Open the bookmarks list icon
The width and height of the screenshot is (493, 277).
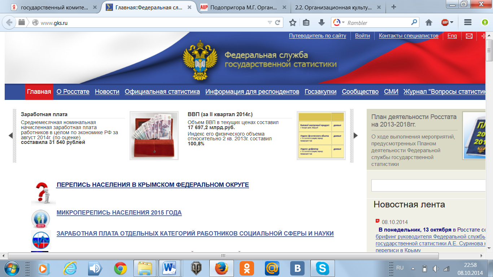[x=306, y=22]
